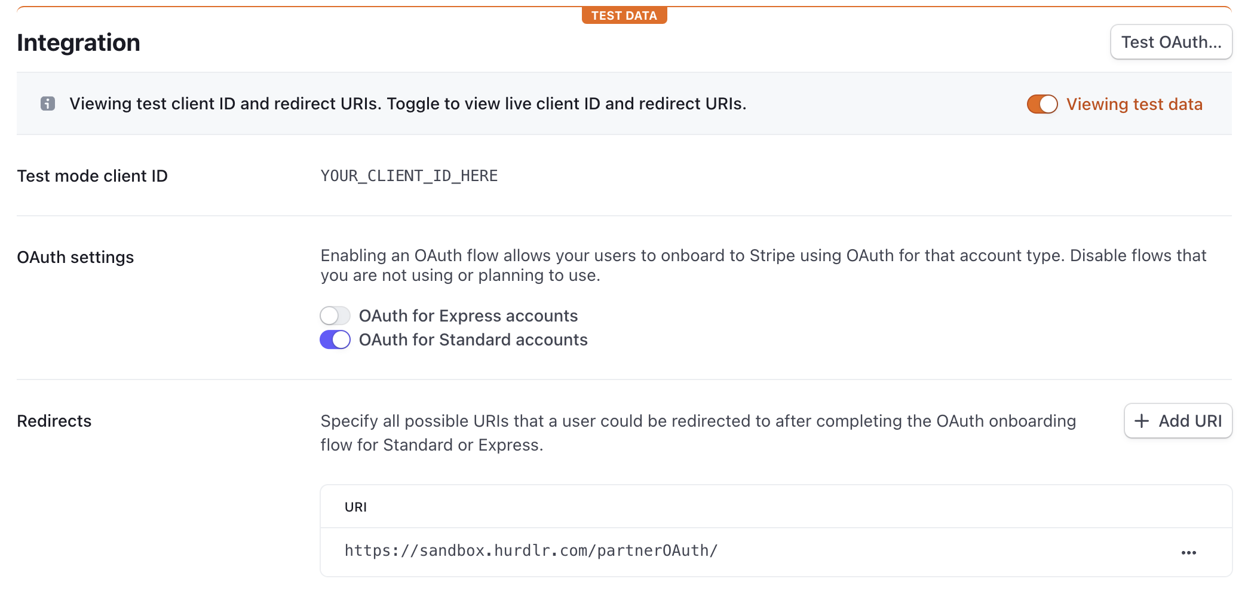This screenshot has width=1251, height=600.
Task: Click the Add URI button
Action: click(1178, 421)
